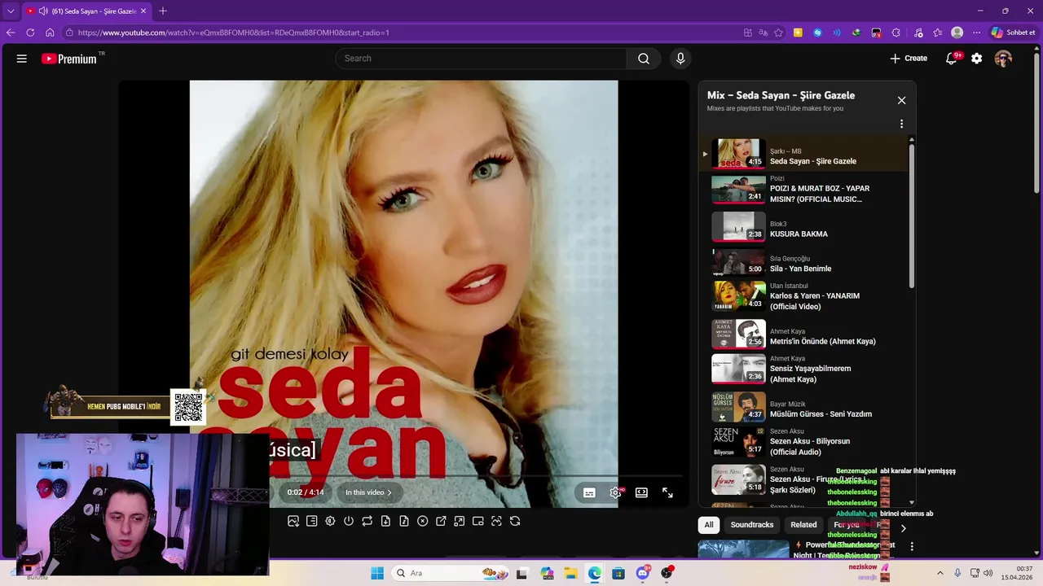Open the Windows Start menu
Image resolution: width=1043 pixels, height=586 pixels.
coord(377,573)
